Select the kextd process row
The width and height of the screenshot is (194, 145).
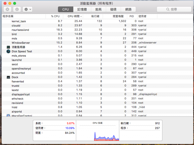pos(97,90)
